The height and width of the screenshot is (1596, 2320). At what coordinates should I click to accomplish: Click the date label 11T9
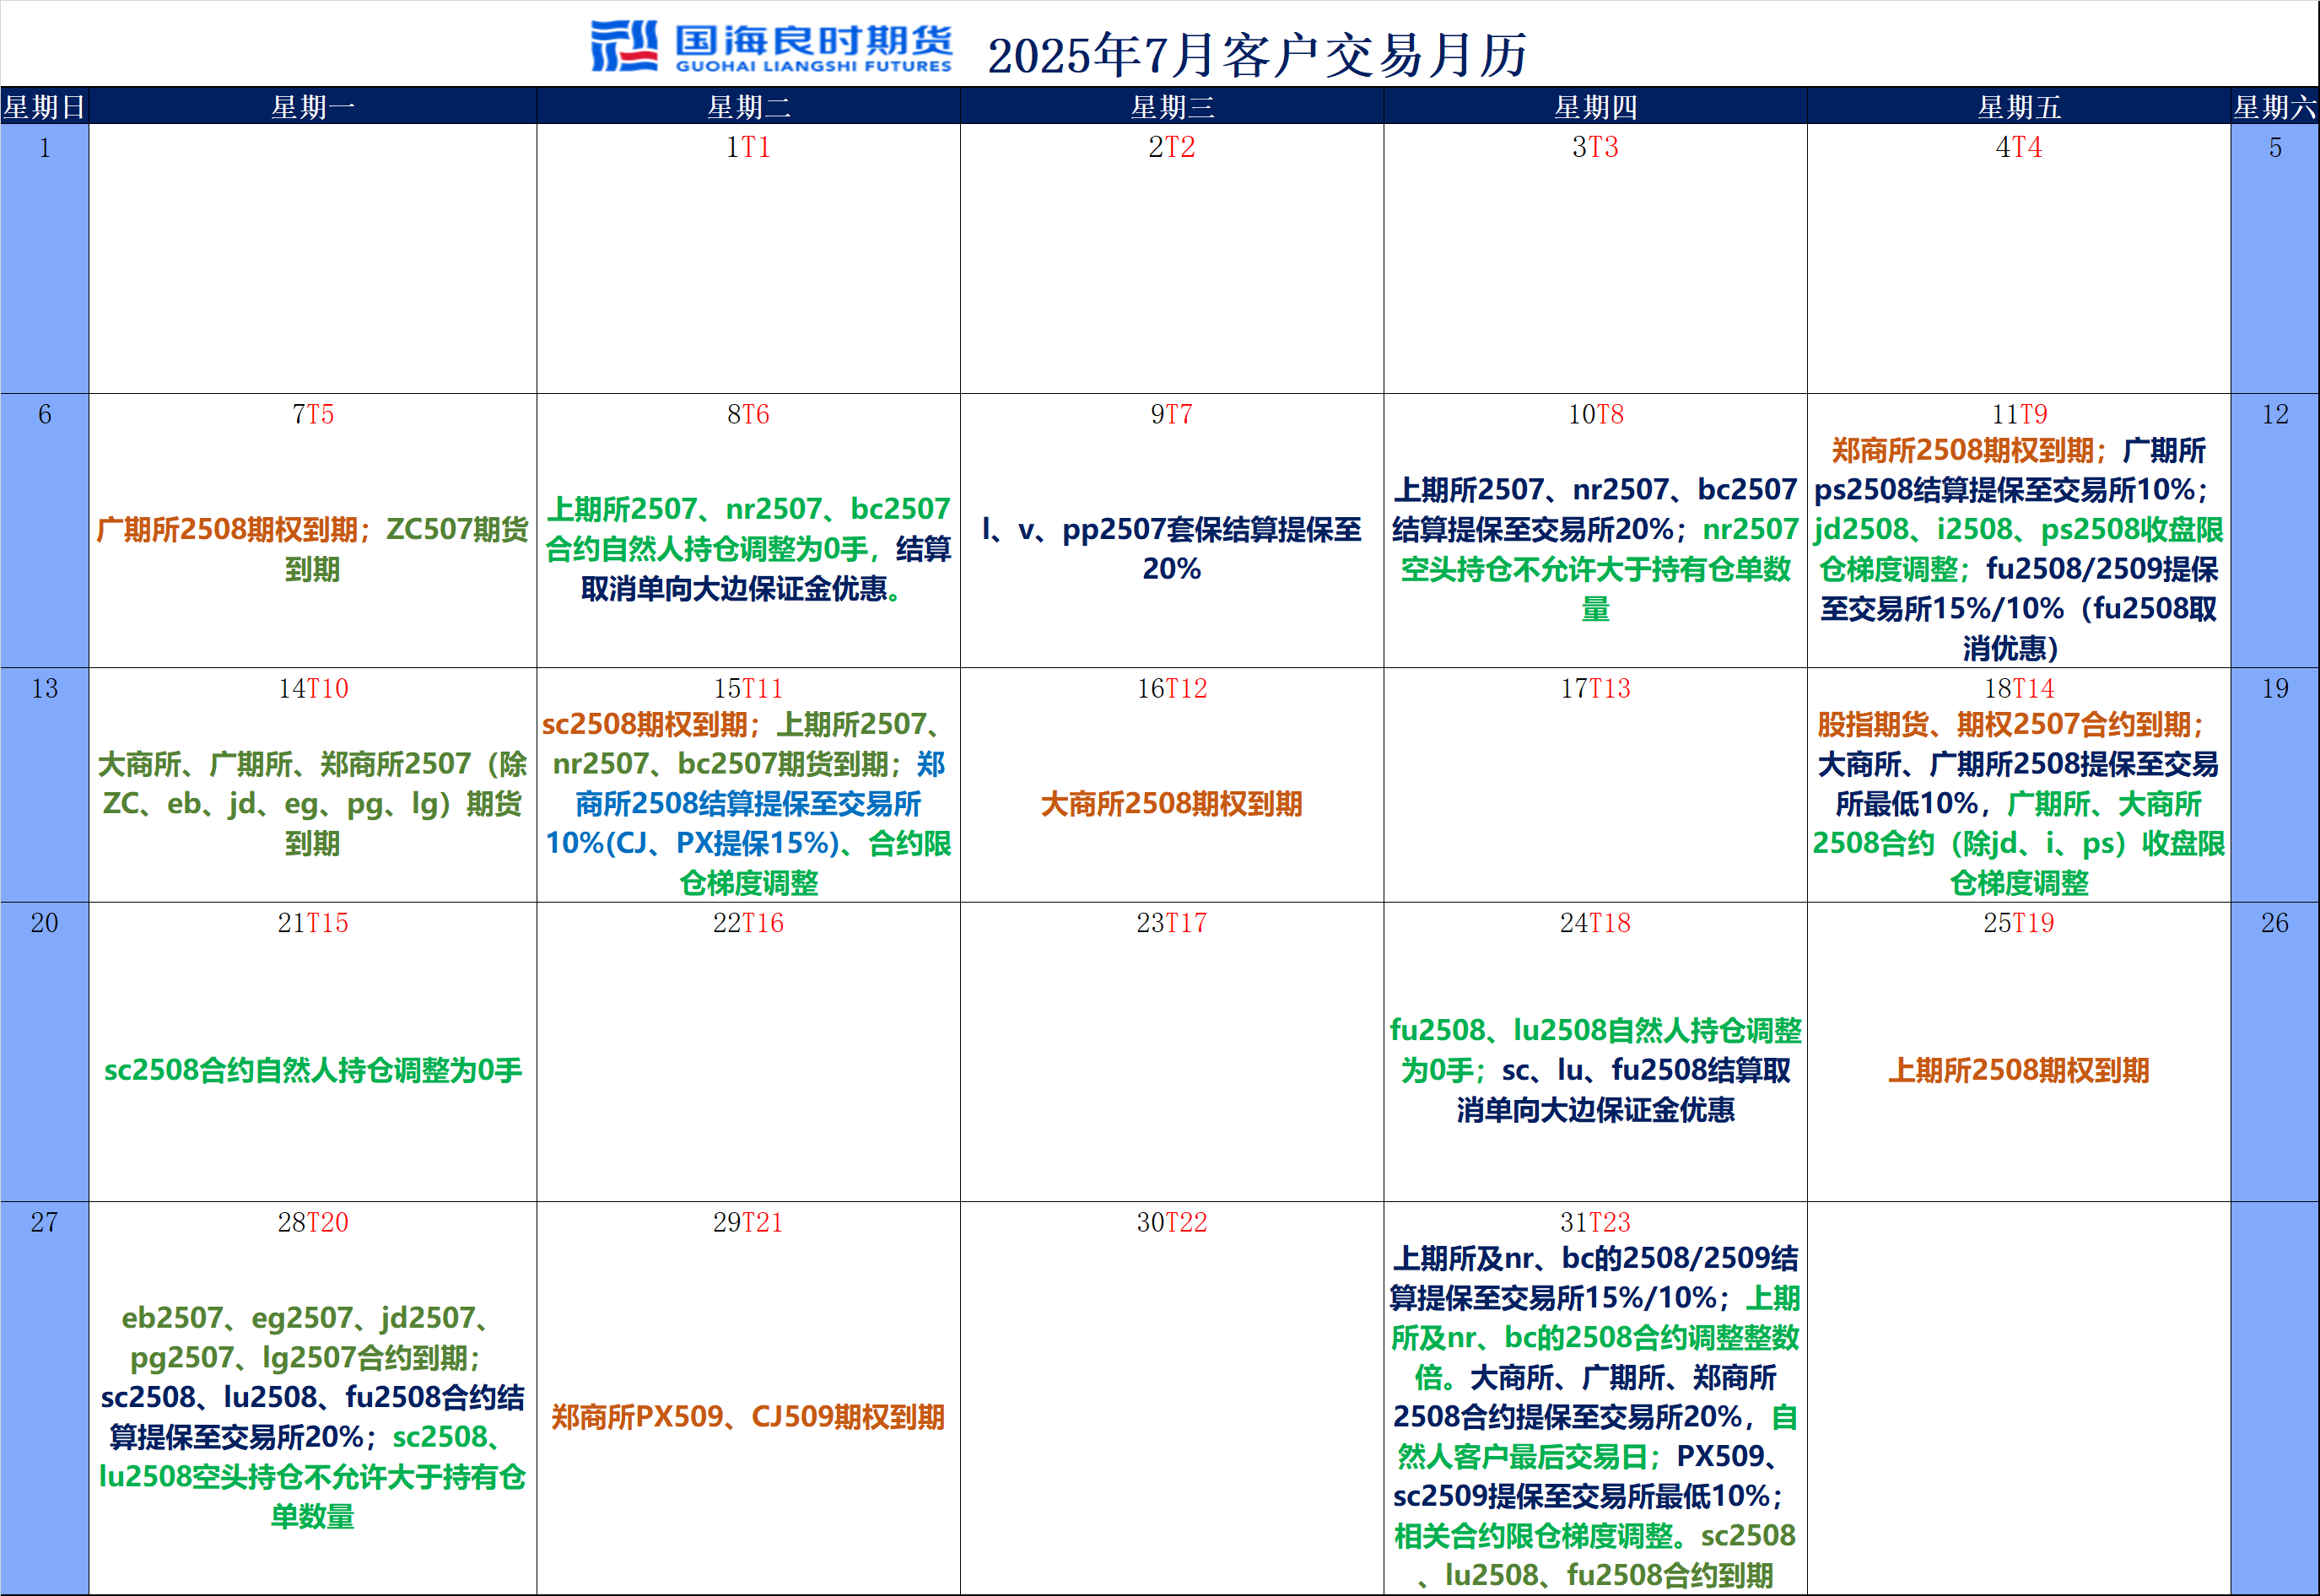coord(2019,415)
